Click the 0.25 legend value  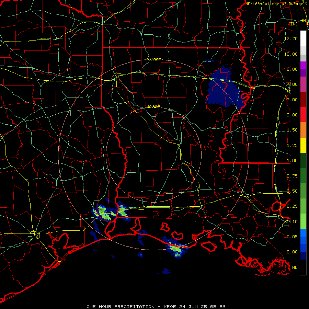click(292, 206)
